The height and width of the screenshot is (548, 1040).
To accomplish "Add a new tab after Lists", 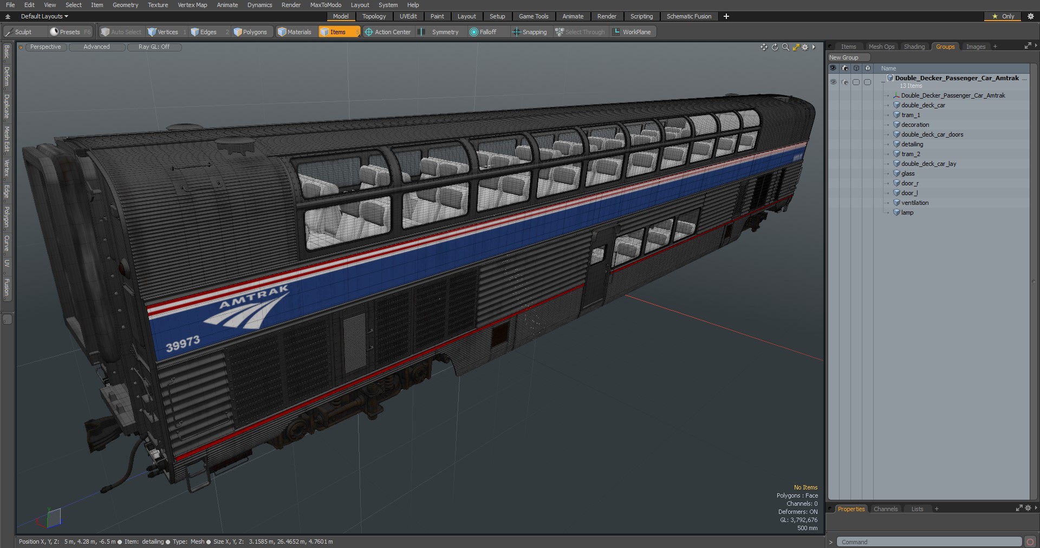I will (x=936, y=509).
